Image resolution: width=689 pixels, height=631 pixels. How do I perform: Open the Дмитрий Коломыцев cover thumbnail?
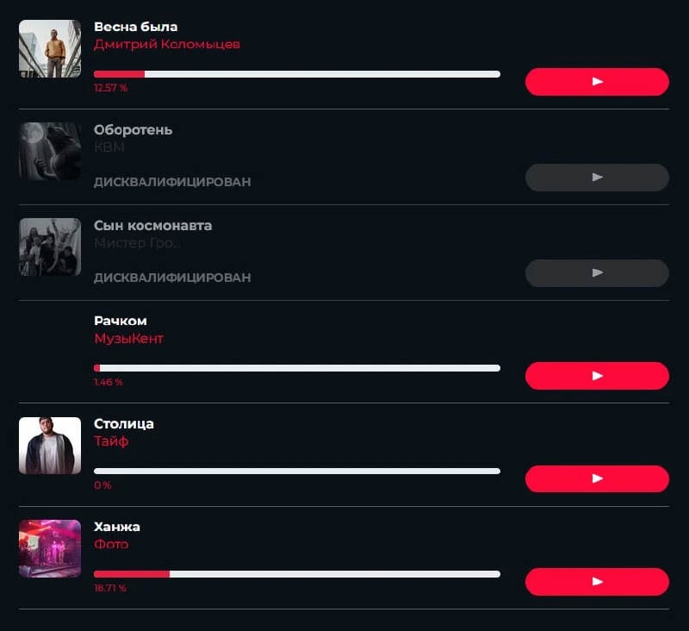(50, 49)
